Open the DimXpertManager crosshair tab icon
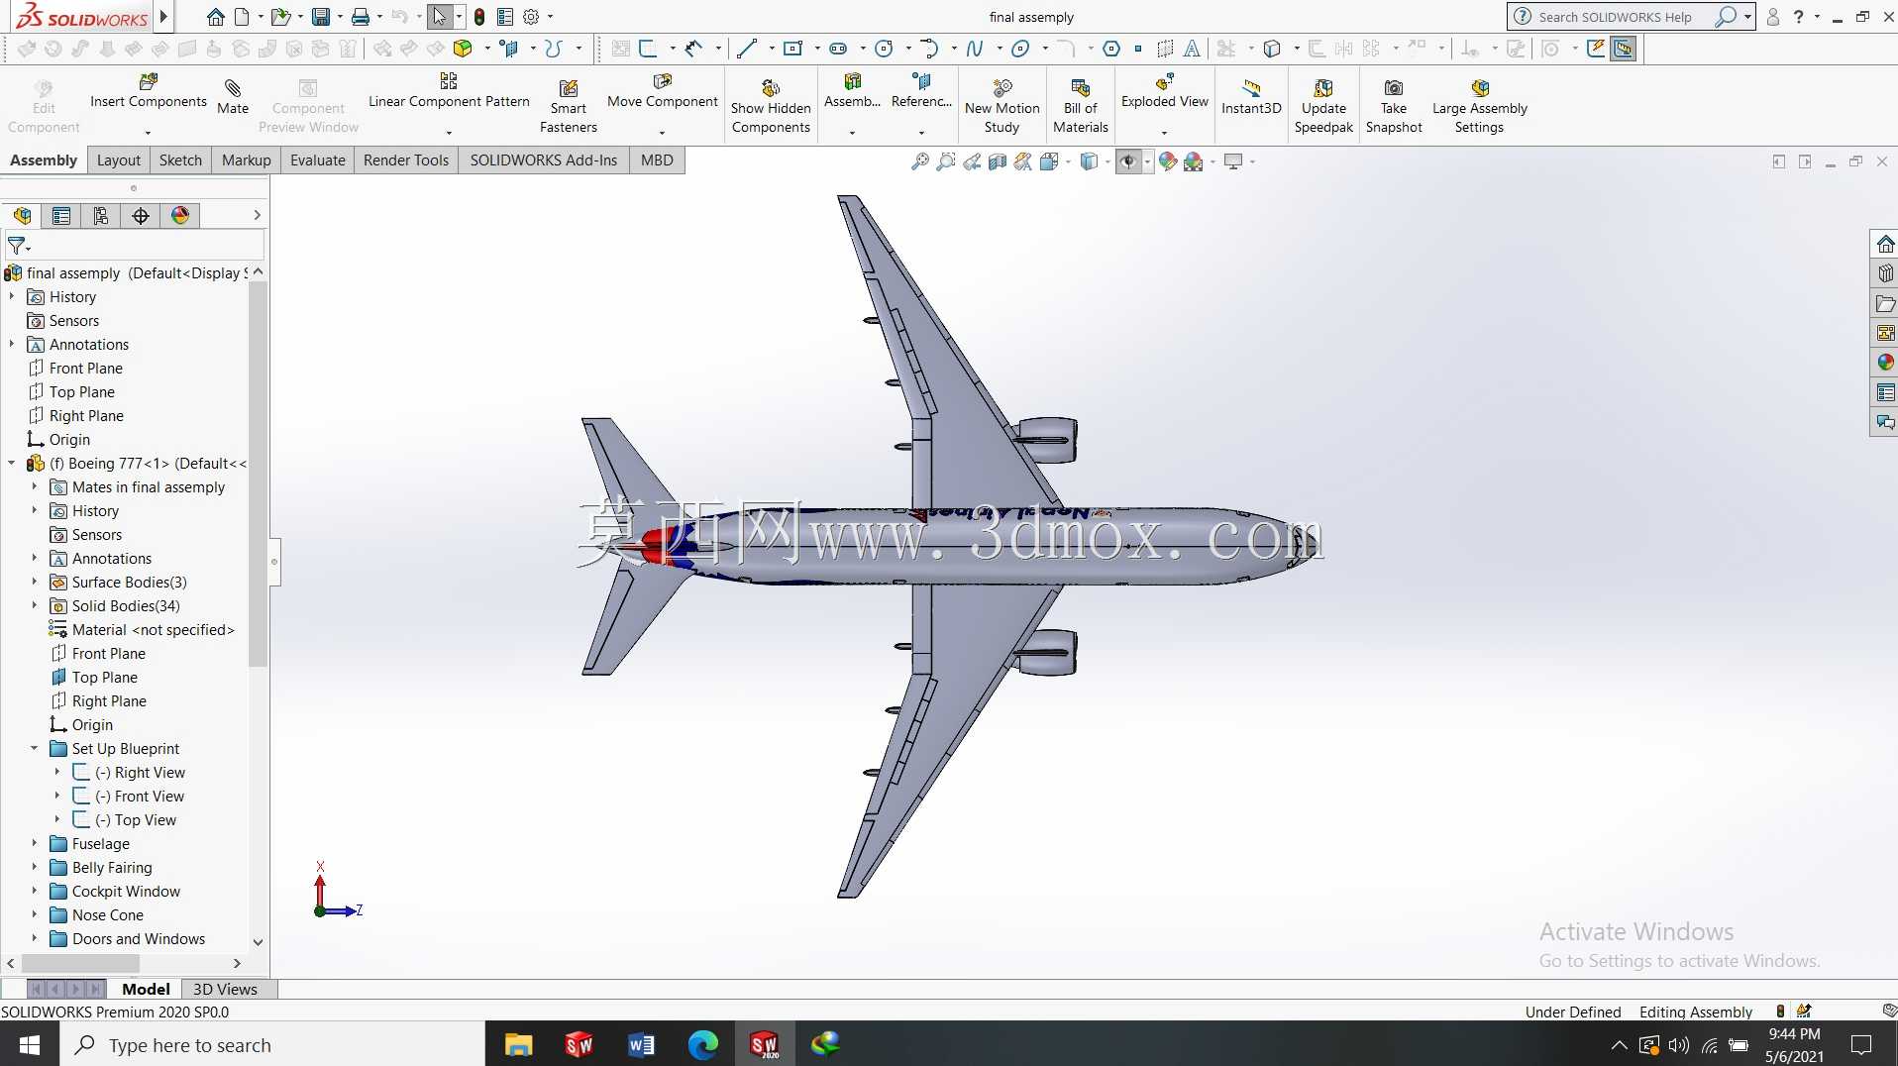Screen dimensions: 1898x1066 click(141, 216)
